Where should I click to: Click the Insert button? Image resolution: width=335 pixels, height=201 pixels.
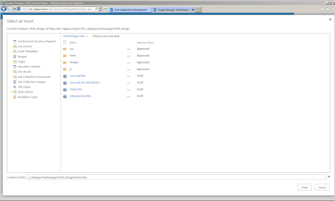(305, 187)
